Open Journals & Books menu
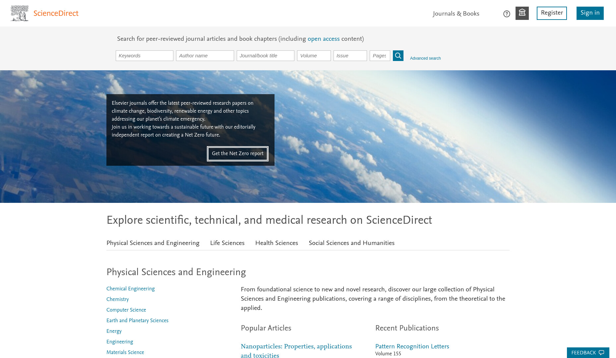Image resolution: width=616 pixels, height=358 pixels. (456, 14)
